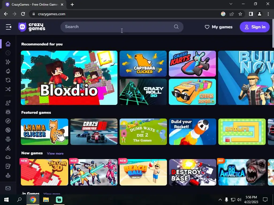Open the 88 Antarctica hot game

(x=242, y=172)
